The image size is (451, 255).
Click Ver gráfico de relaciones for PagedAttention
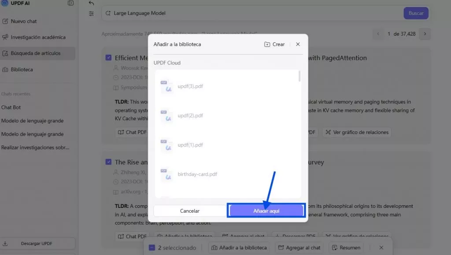(x=357, y=132)
